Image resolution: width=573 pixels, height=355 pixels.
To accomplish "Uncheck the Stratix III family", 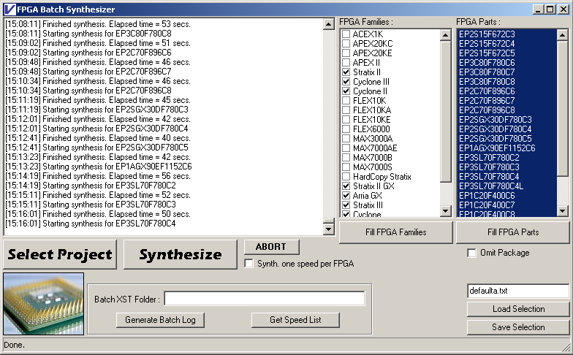I will (346, 205).
